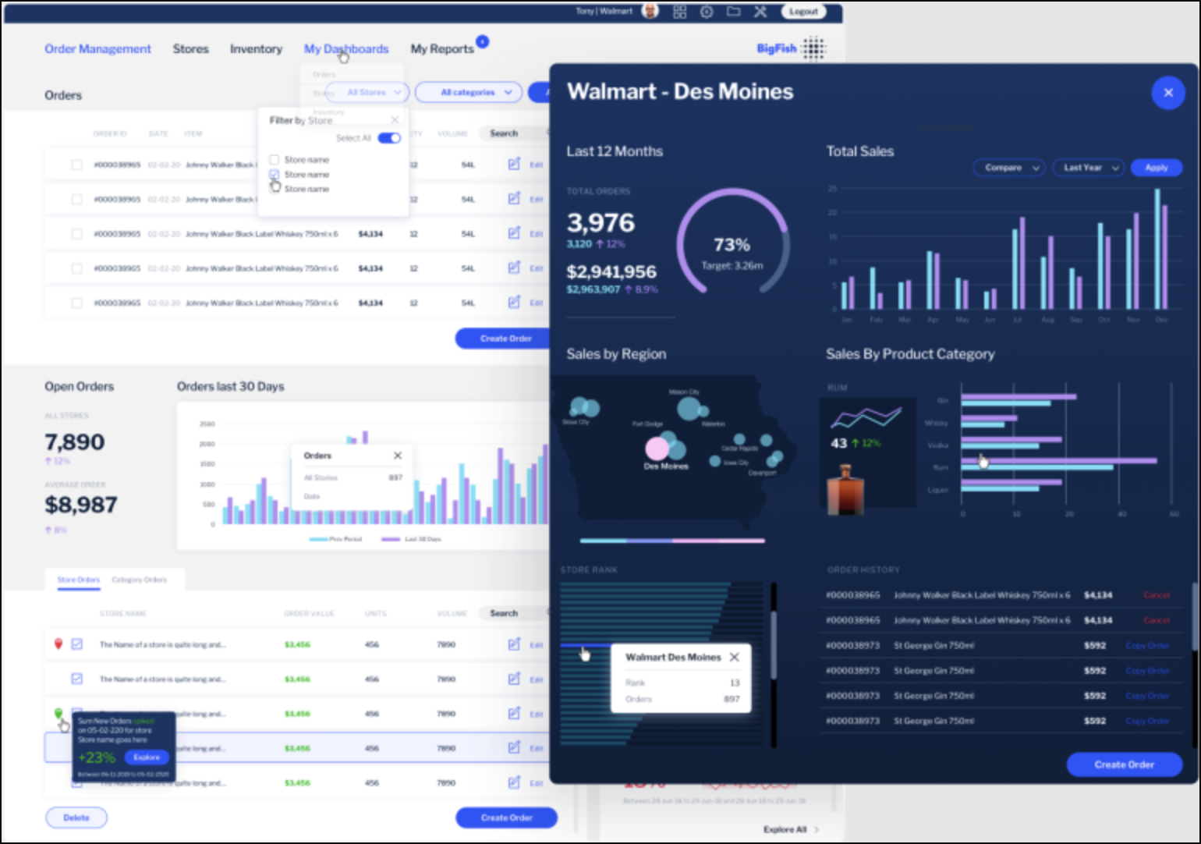The image size is (1201, 844).
Task: Switch to Store Orders tab
Action: (x=78, y=580)
